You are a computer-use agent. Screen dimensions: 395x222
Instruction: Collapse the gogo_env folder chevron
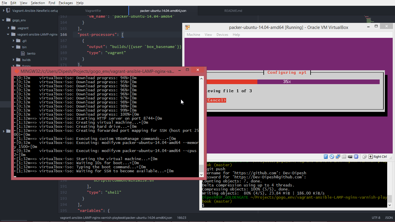3,20
